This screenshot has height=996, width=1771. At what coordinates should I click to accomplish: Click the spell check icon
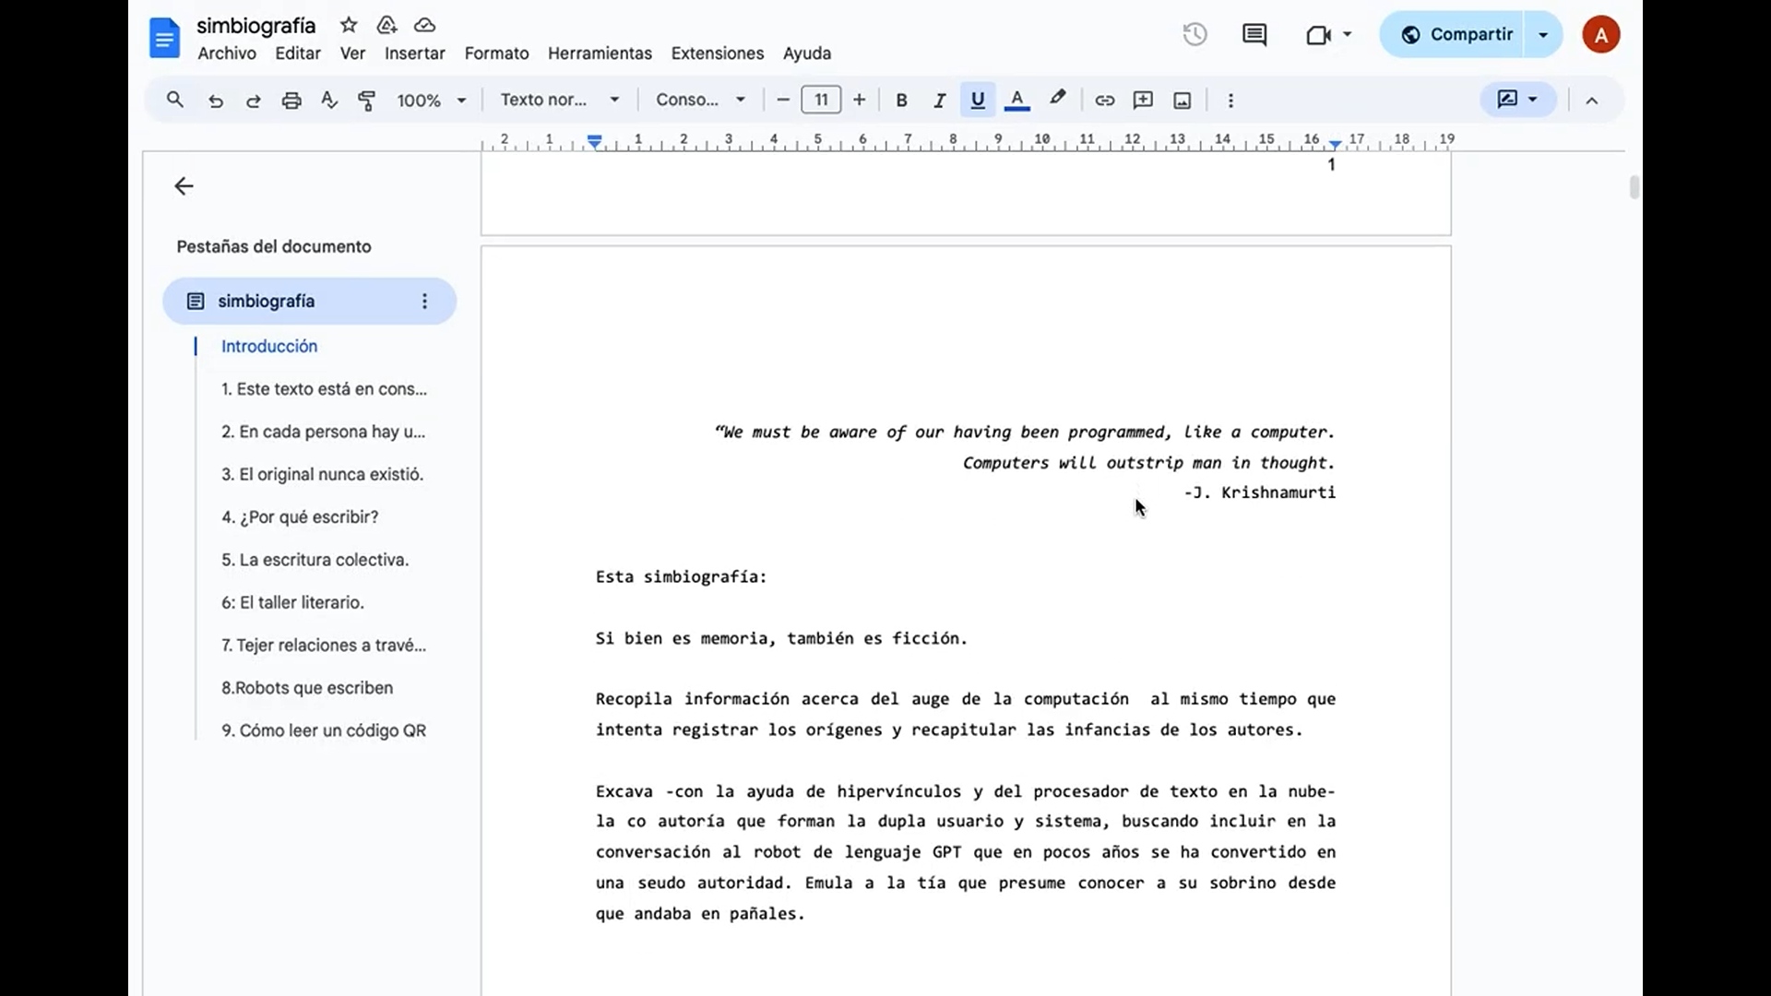point(329,101)
